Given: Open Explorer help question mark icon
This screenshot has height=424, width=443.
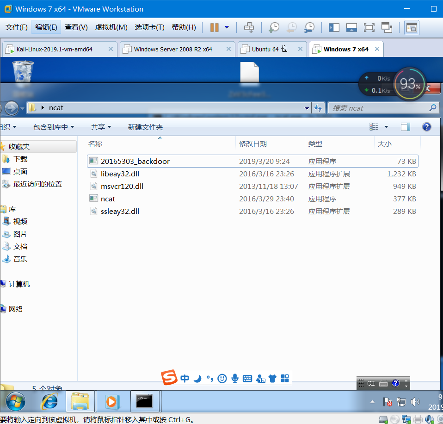Looking at the screenshot, I should (427, 127).
